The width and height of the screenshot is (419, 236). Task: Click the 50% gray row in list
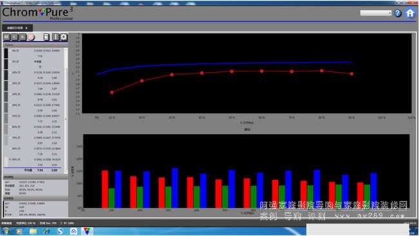[34, 119]
